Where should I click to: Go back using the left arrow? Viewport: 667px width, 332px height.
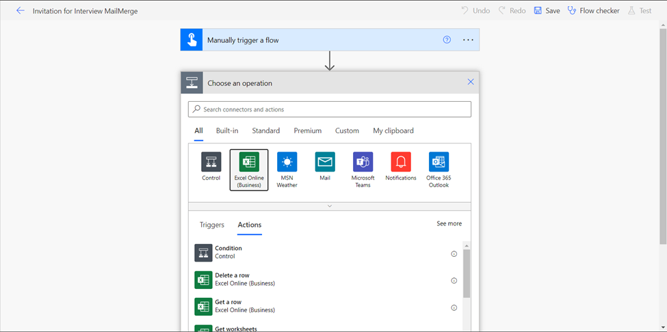pos(20,11)
